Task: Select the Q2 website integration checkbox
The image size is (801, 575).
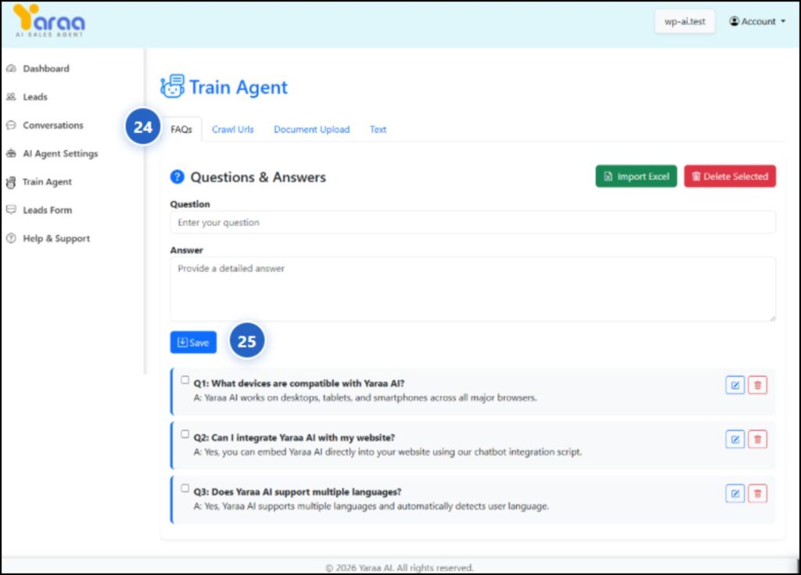Action: pyautogui.click(x=185, y=434)
